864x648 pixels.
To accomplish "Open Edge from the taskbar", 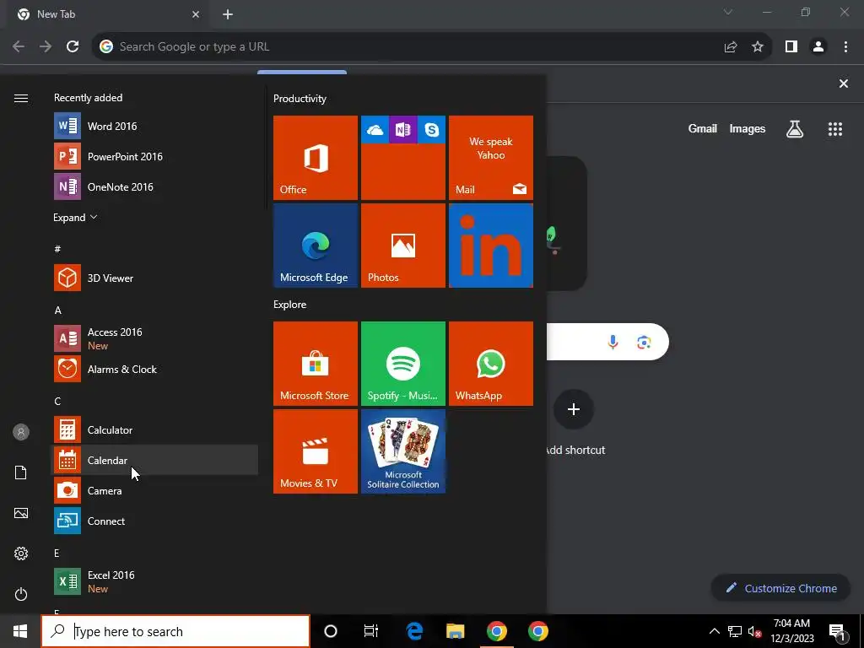I will pyautogui.click(x=414, y=631).
